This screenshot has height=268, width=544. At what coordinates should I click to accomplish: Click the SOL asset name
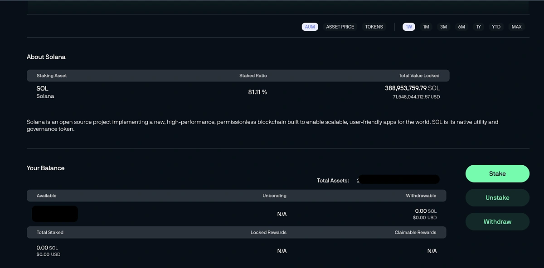tap(42, 88)
